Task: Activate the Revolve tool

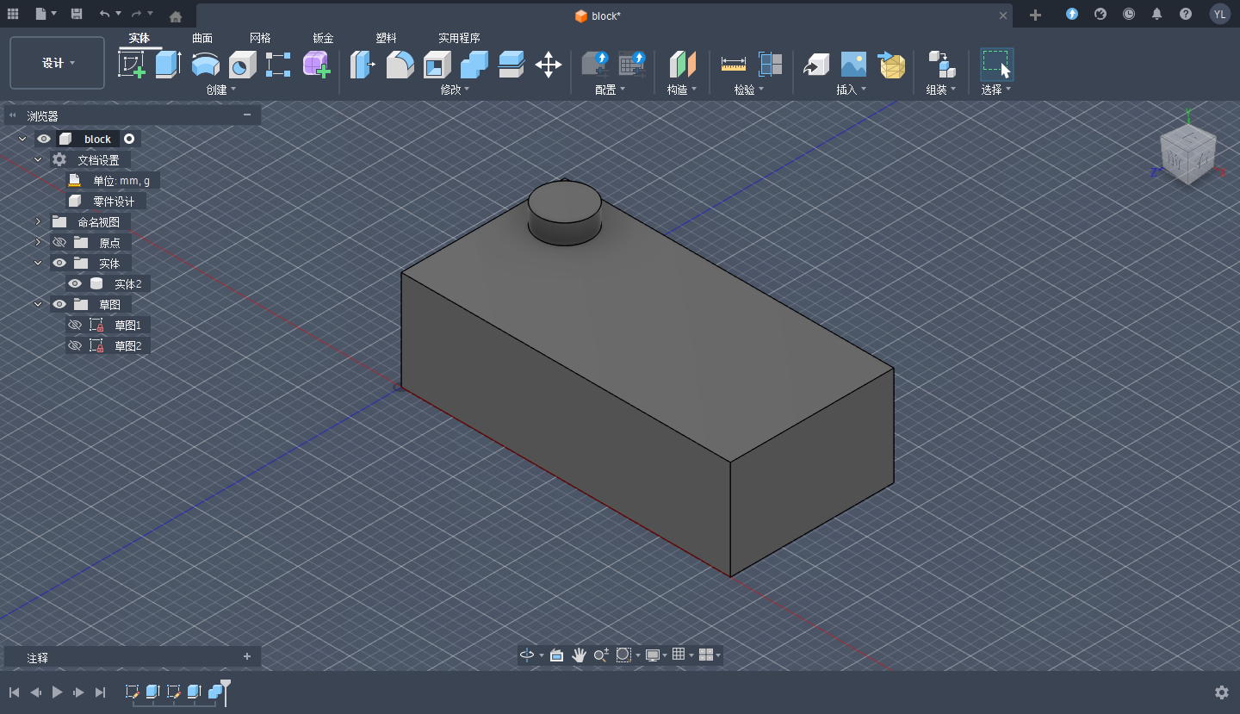Action: coord(205,65)
